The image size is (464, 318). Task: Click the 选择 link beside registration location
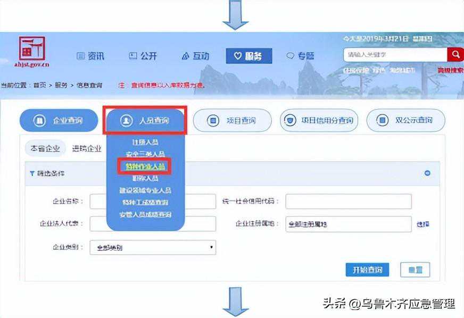point(422,224)
